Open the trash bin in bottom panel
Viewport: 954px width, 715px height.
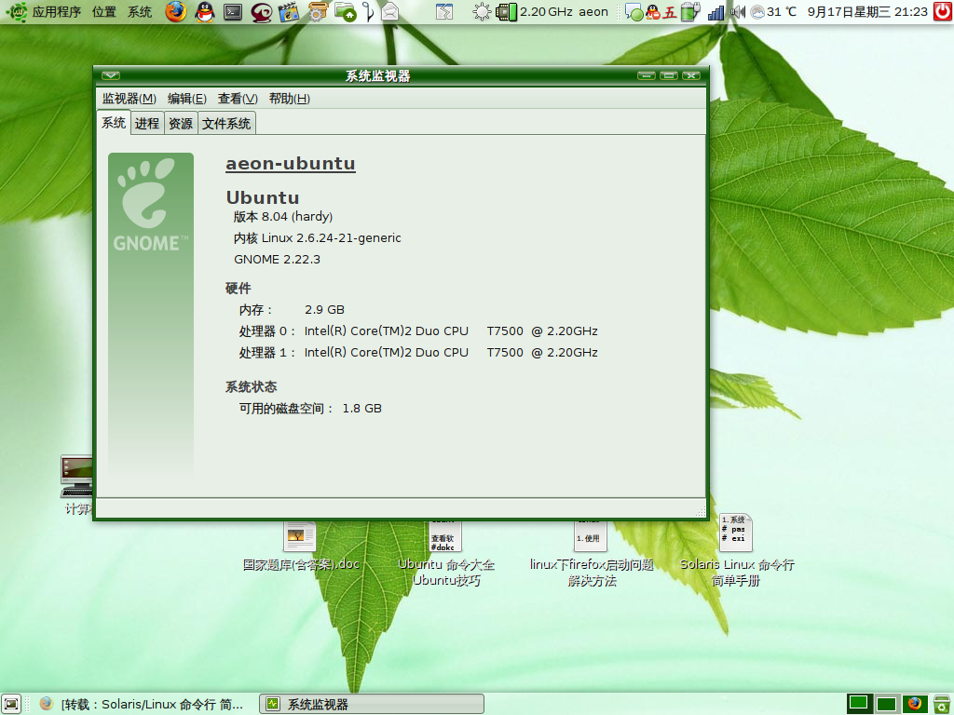(x=943, y=704)
